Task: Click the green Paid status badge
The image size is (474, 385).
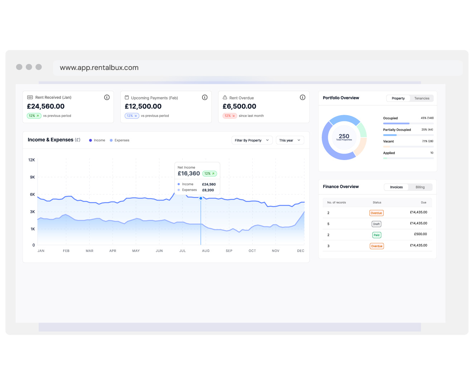Action: tap(376, 235)
